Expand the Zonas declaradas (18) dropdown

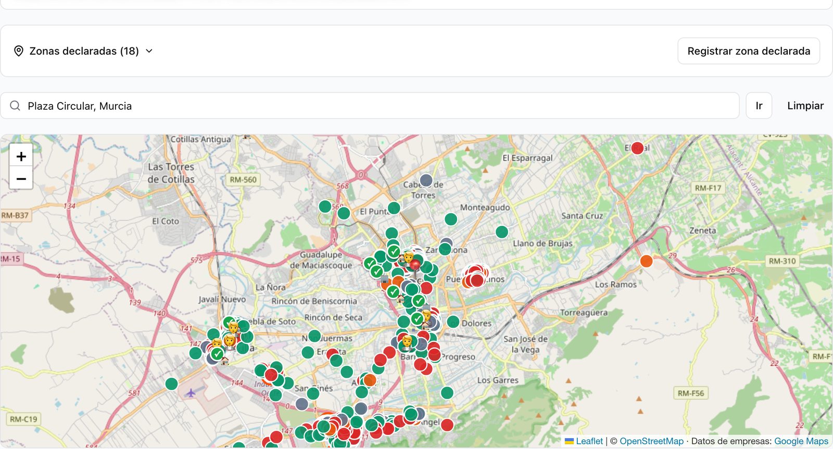(83, 51)
